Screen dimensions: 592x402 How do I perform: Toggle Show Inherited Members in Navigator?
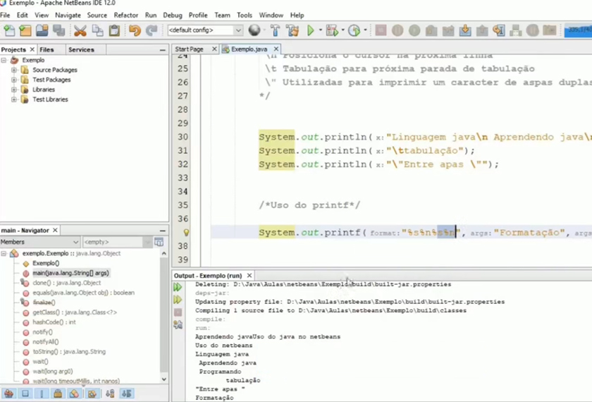pos(8,394)
